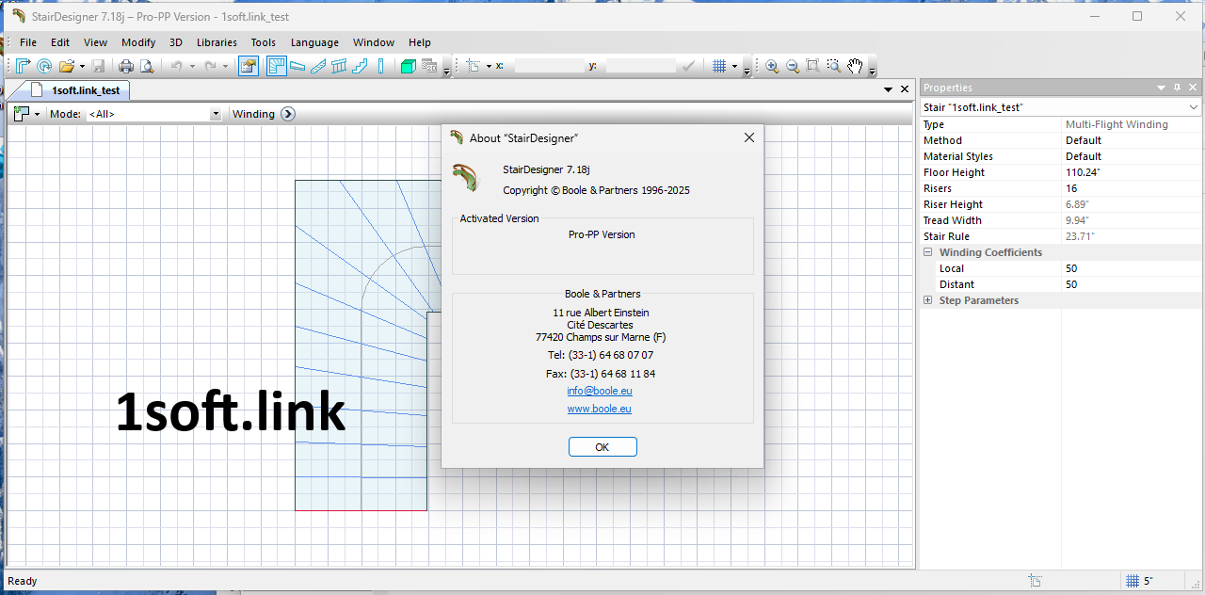Viewport: 1205px width, 595px height.
Task: Expand the Step Parameters section
Action: click(x=928, y=300)
